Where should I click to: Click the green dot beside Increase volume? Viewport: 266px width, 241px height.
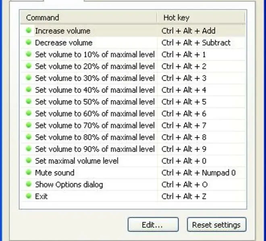tap(29, 31)
